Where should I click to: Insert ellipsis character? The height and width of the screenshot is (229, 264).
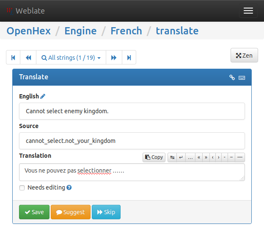coord(190,157)
